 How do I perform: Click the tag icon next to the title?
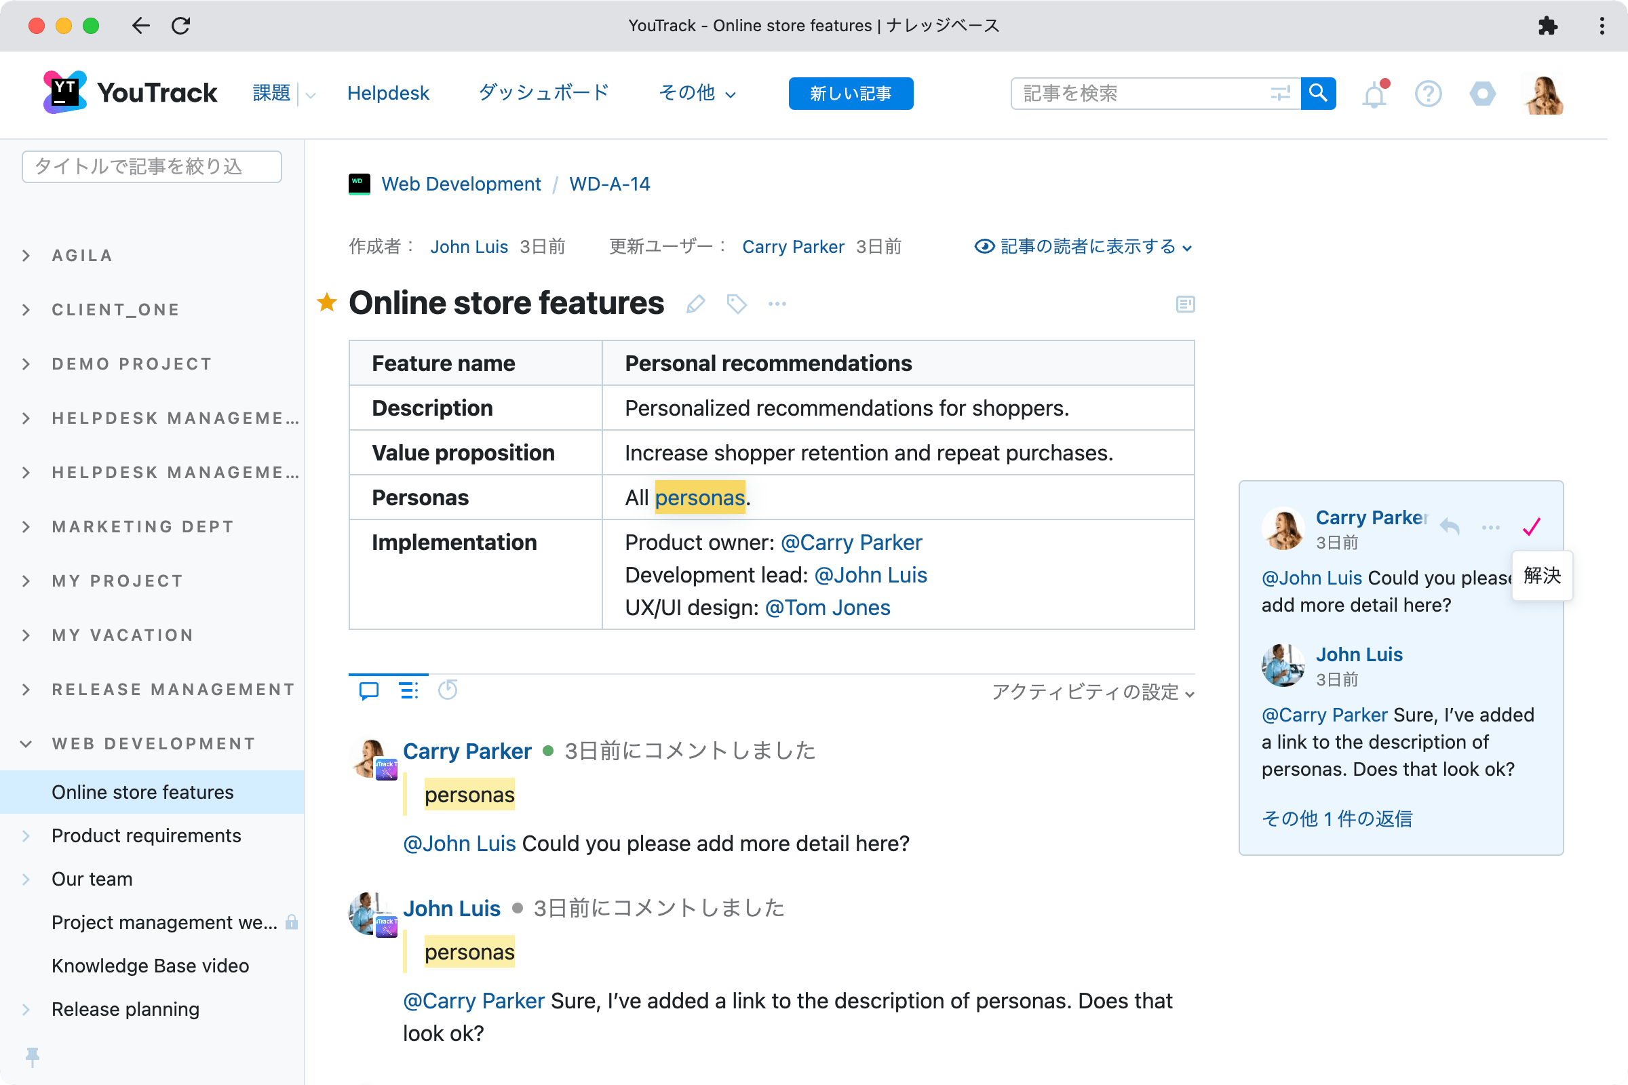(737, 304)
